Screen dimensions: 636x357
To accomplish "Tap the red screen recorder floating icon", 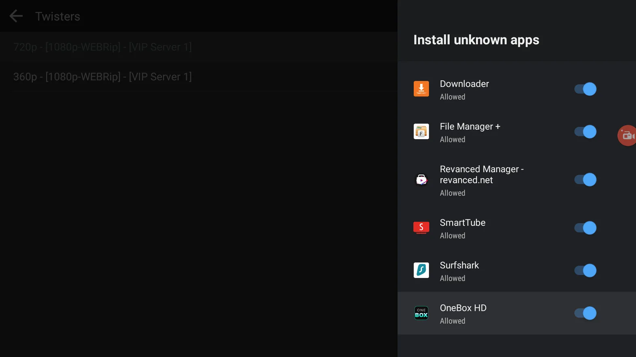I will (x=627, y=136).
